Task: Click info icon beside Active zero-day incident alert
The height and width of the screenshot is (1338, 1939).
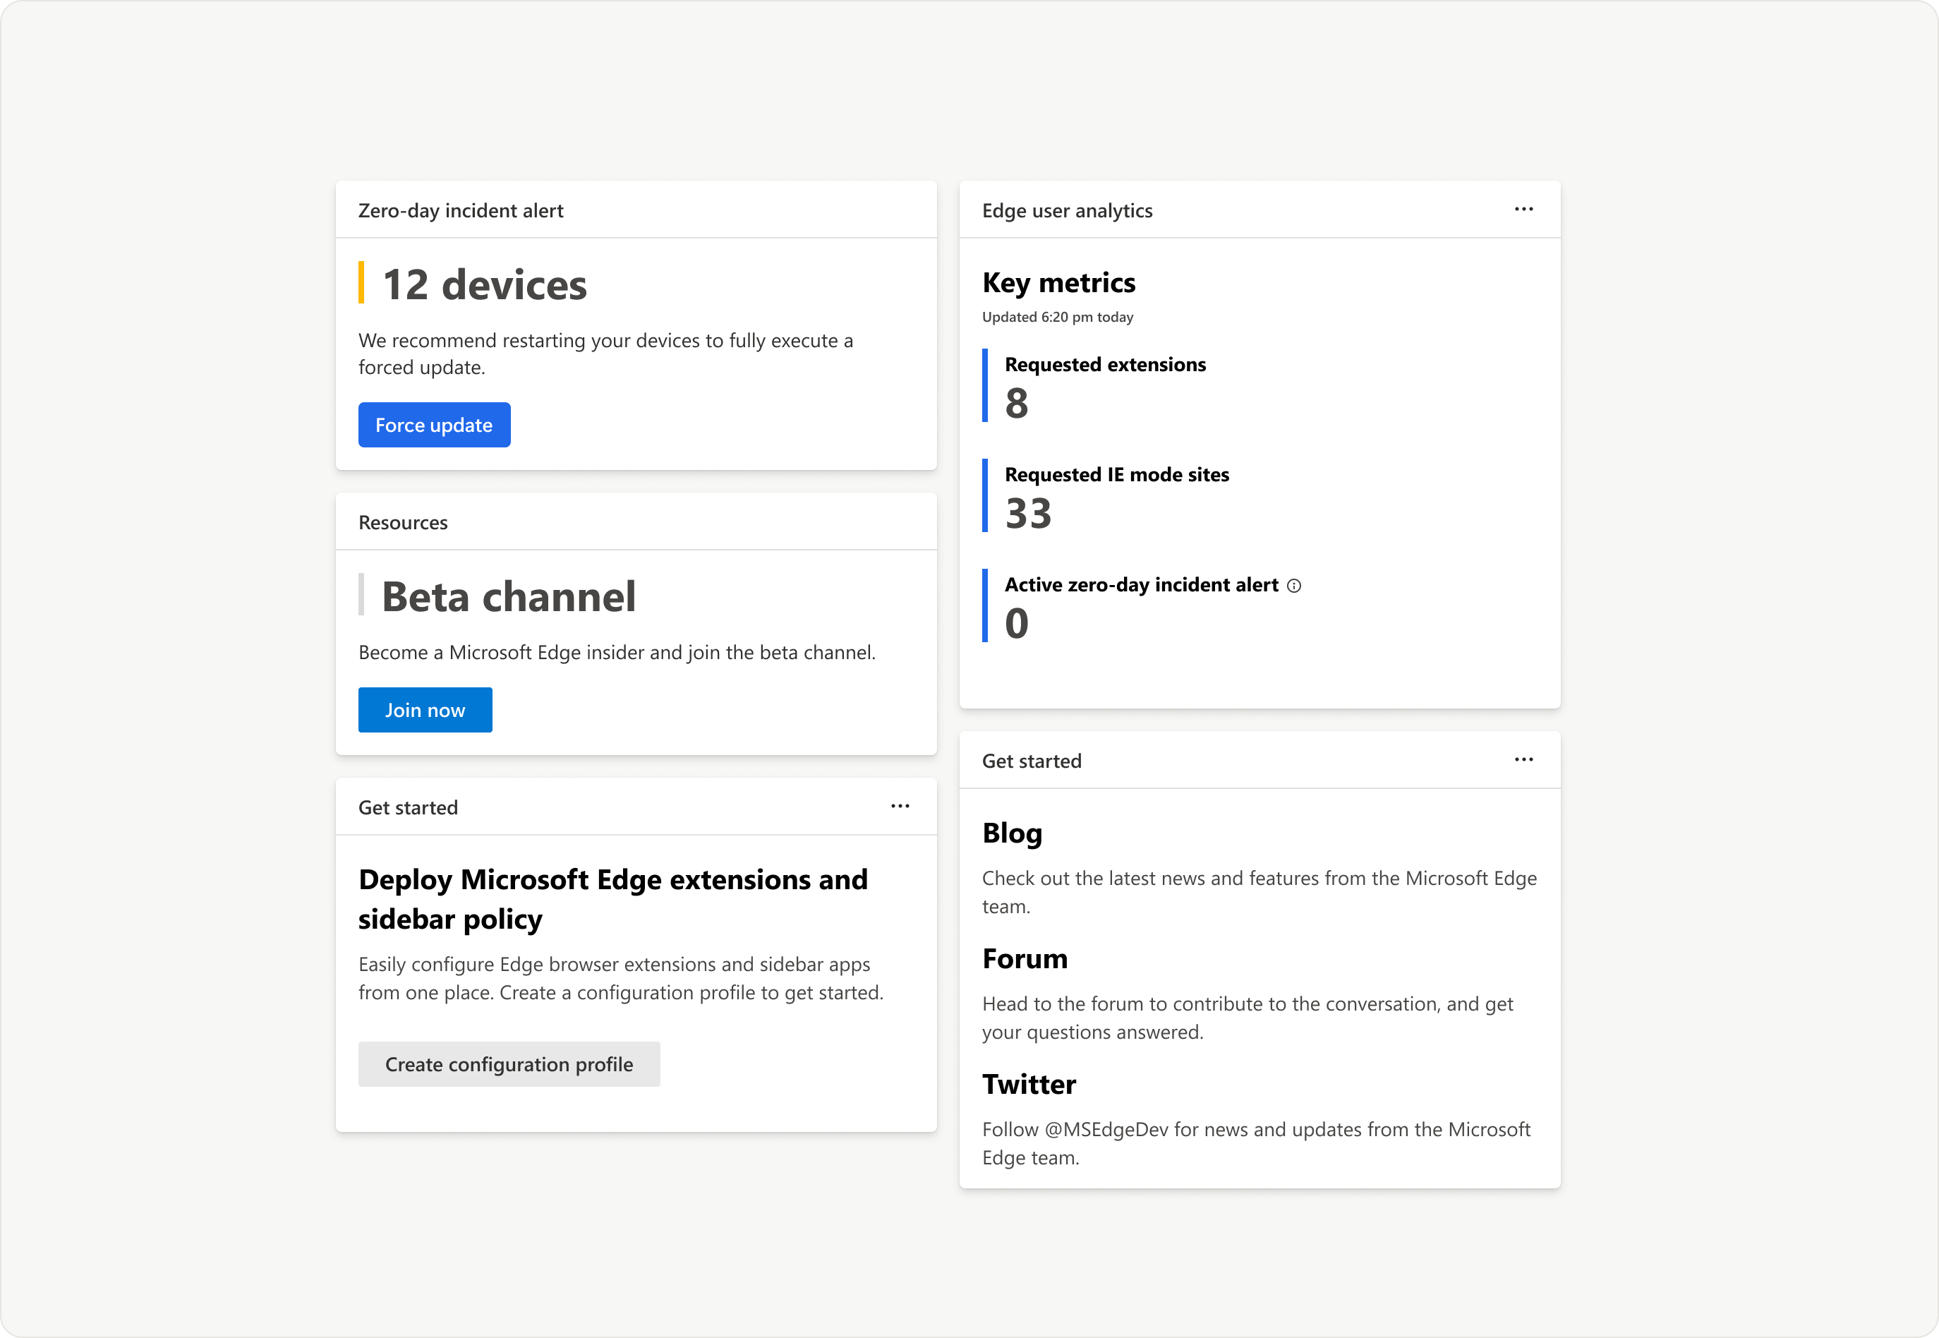Action: coord(1293,586)
